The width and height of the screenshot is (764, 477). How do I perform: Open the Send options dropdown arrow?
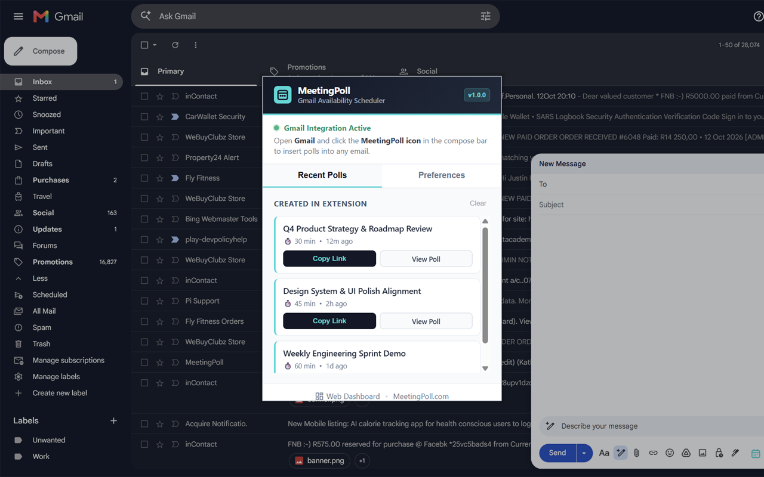pyautogui.click(x=584, y=453)
